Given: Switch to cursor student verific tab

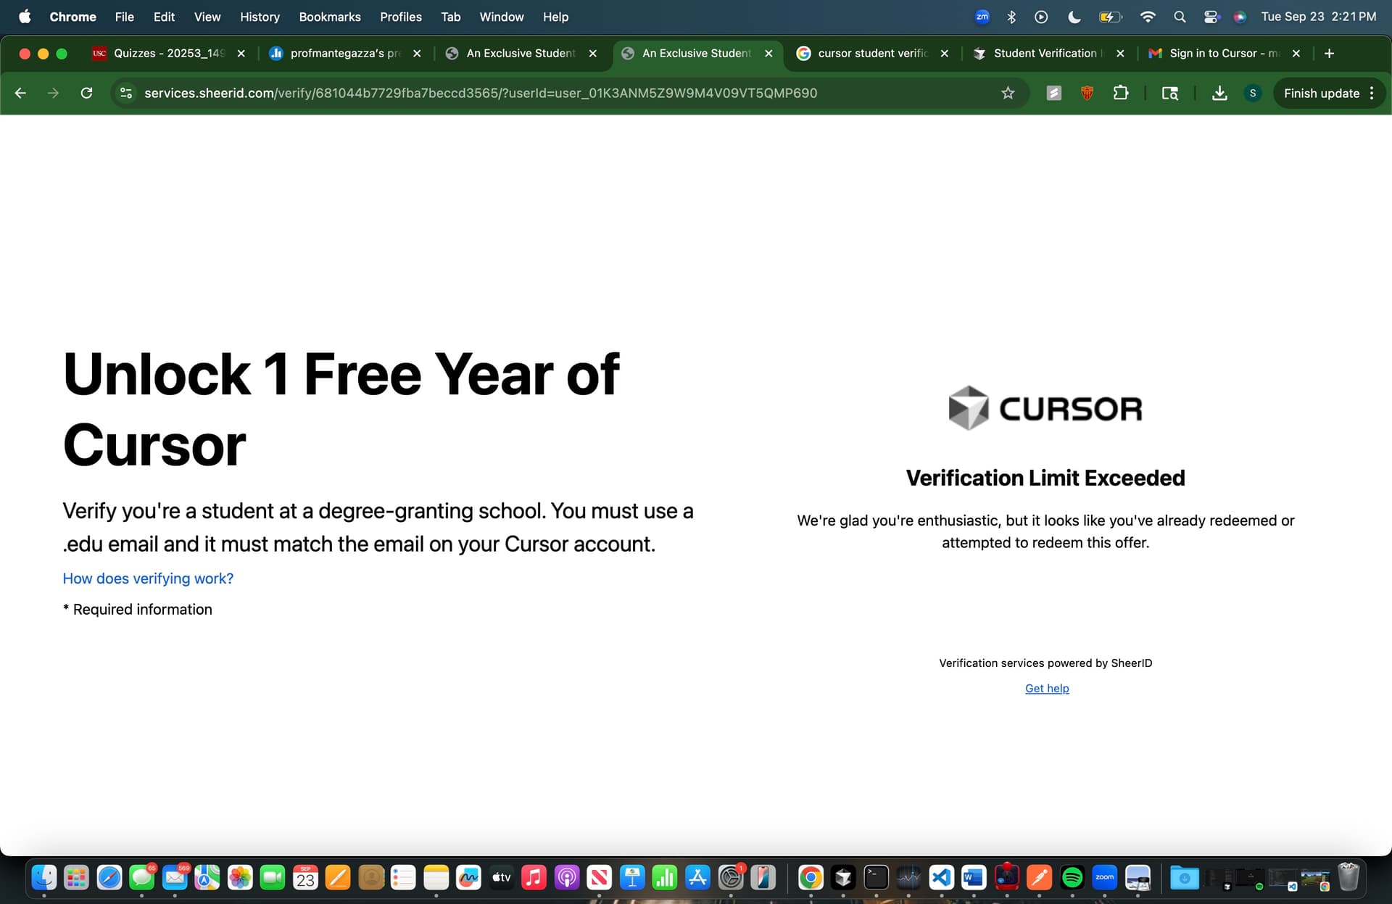Looking at the screenshot, I should click(872, 53).
